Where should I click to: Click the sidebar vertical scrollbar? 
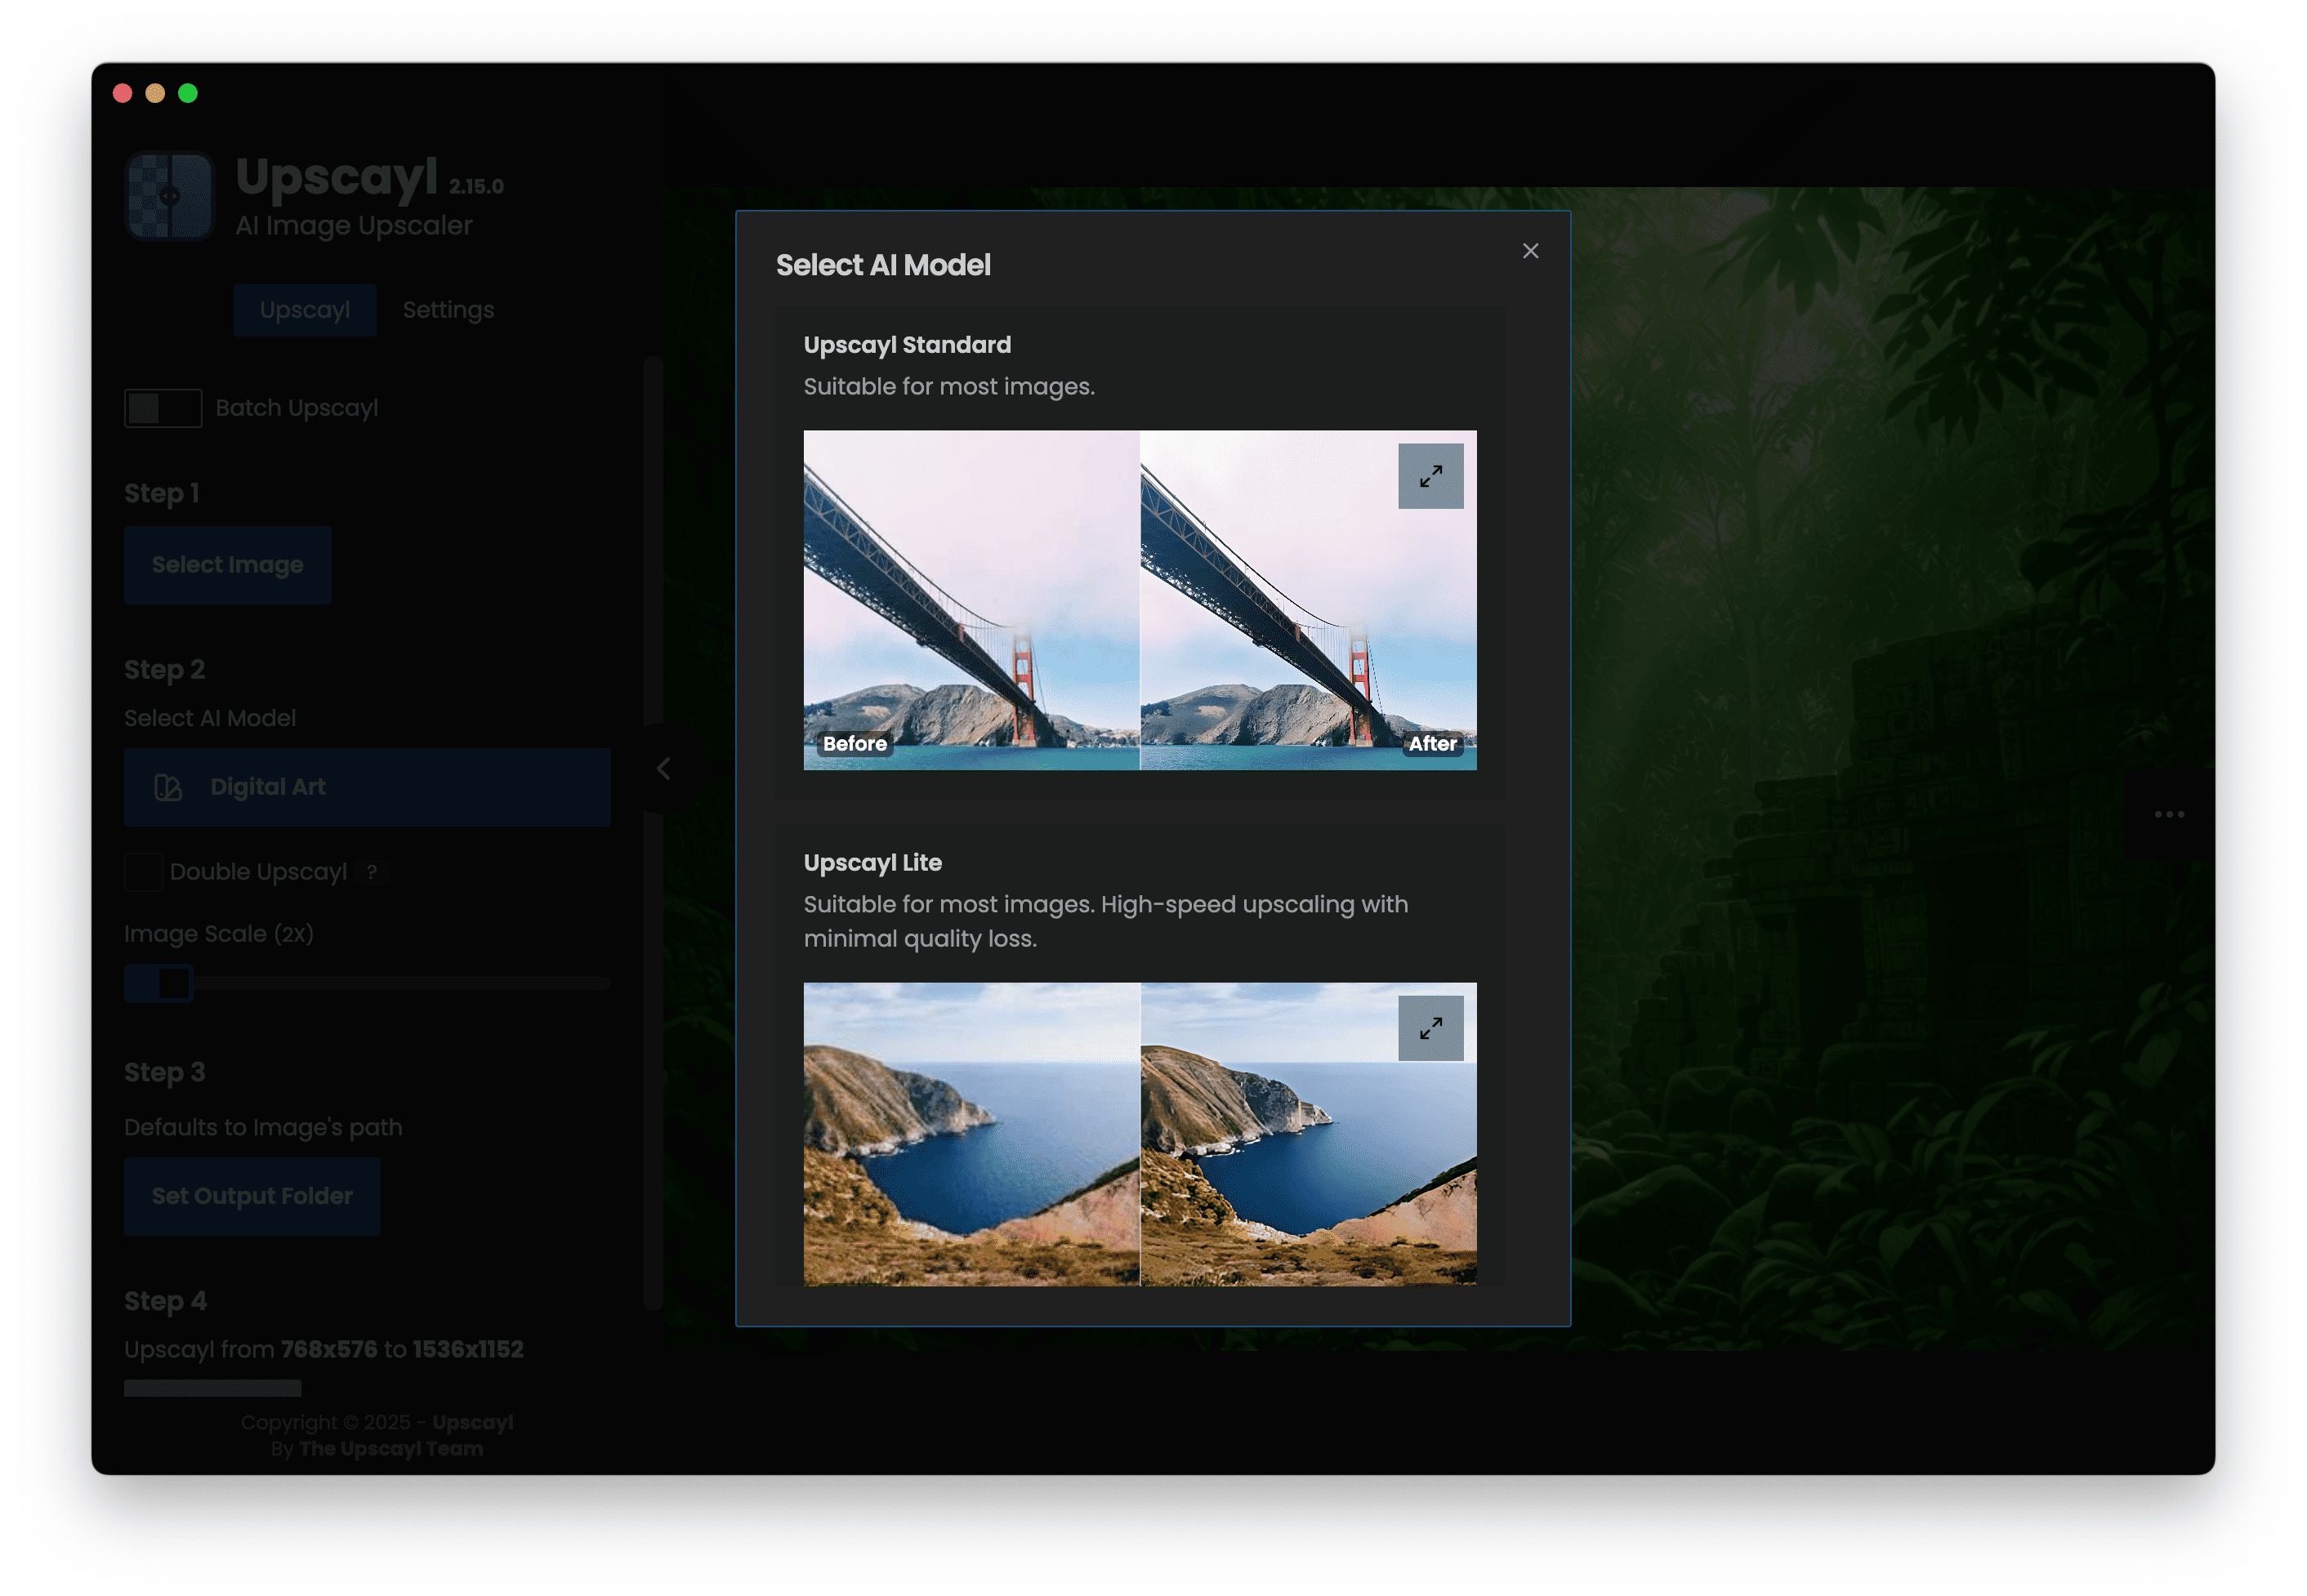tap(653, 832)
